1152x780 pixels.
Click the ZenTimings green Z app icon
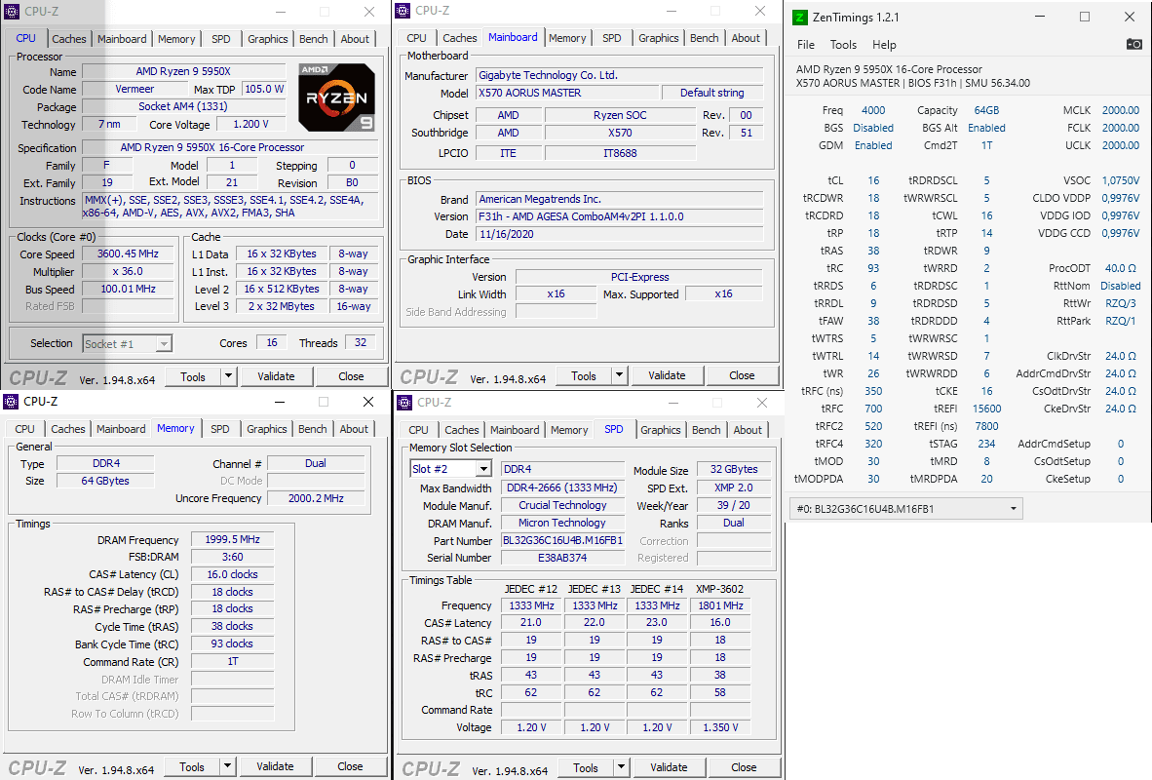tap(800, 17)
